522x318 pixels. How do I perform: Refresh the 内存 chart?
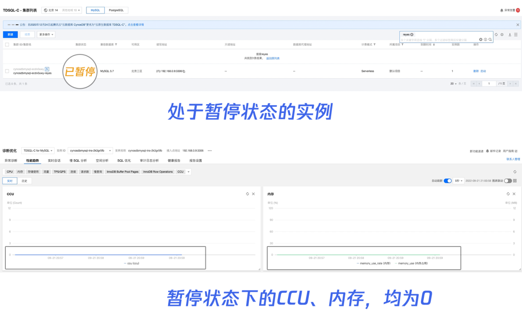pyautogui.click(x=508, y=194)
